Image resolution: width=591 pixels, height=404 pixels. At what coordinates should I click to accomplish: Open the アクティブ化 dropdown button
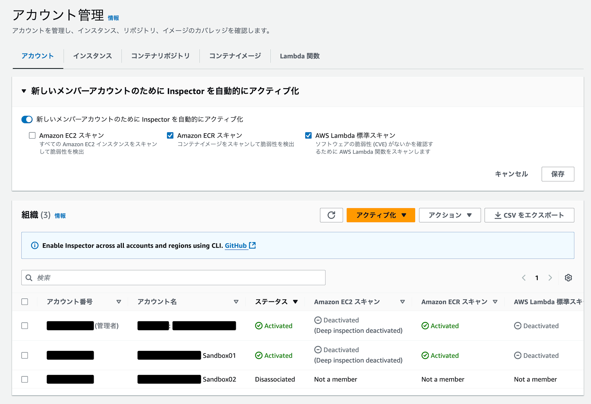point(381,215)
